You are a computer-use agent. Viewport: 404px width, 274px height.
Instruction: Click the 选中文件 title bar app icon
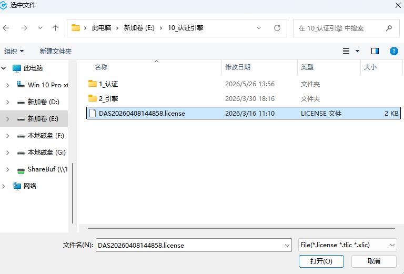3,5
